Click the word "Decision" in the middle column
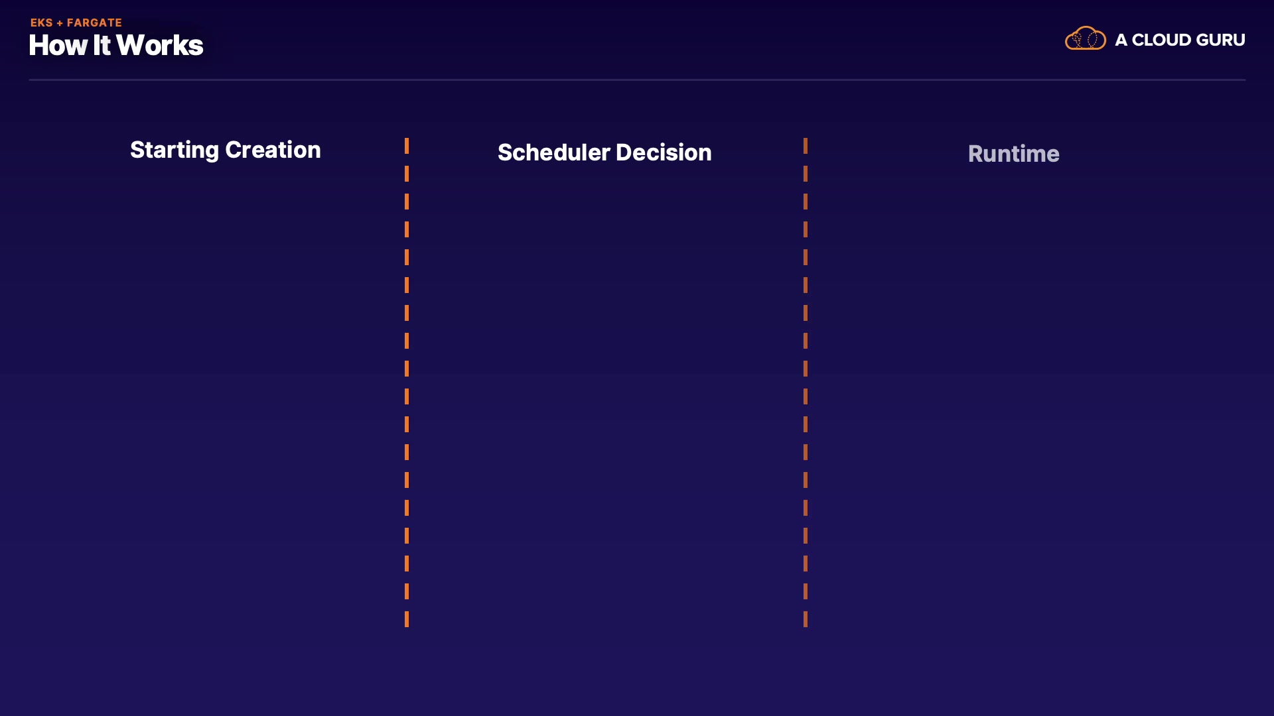The width and height of the screenshot is (1274, 716). pos(664,152)
